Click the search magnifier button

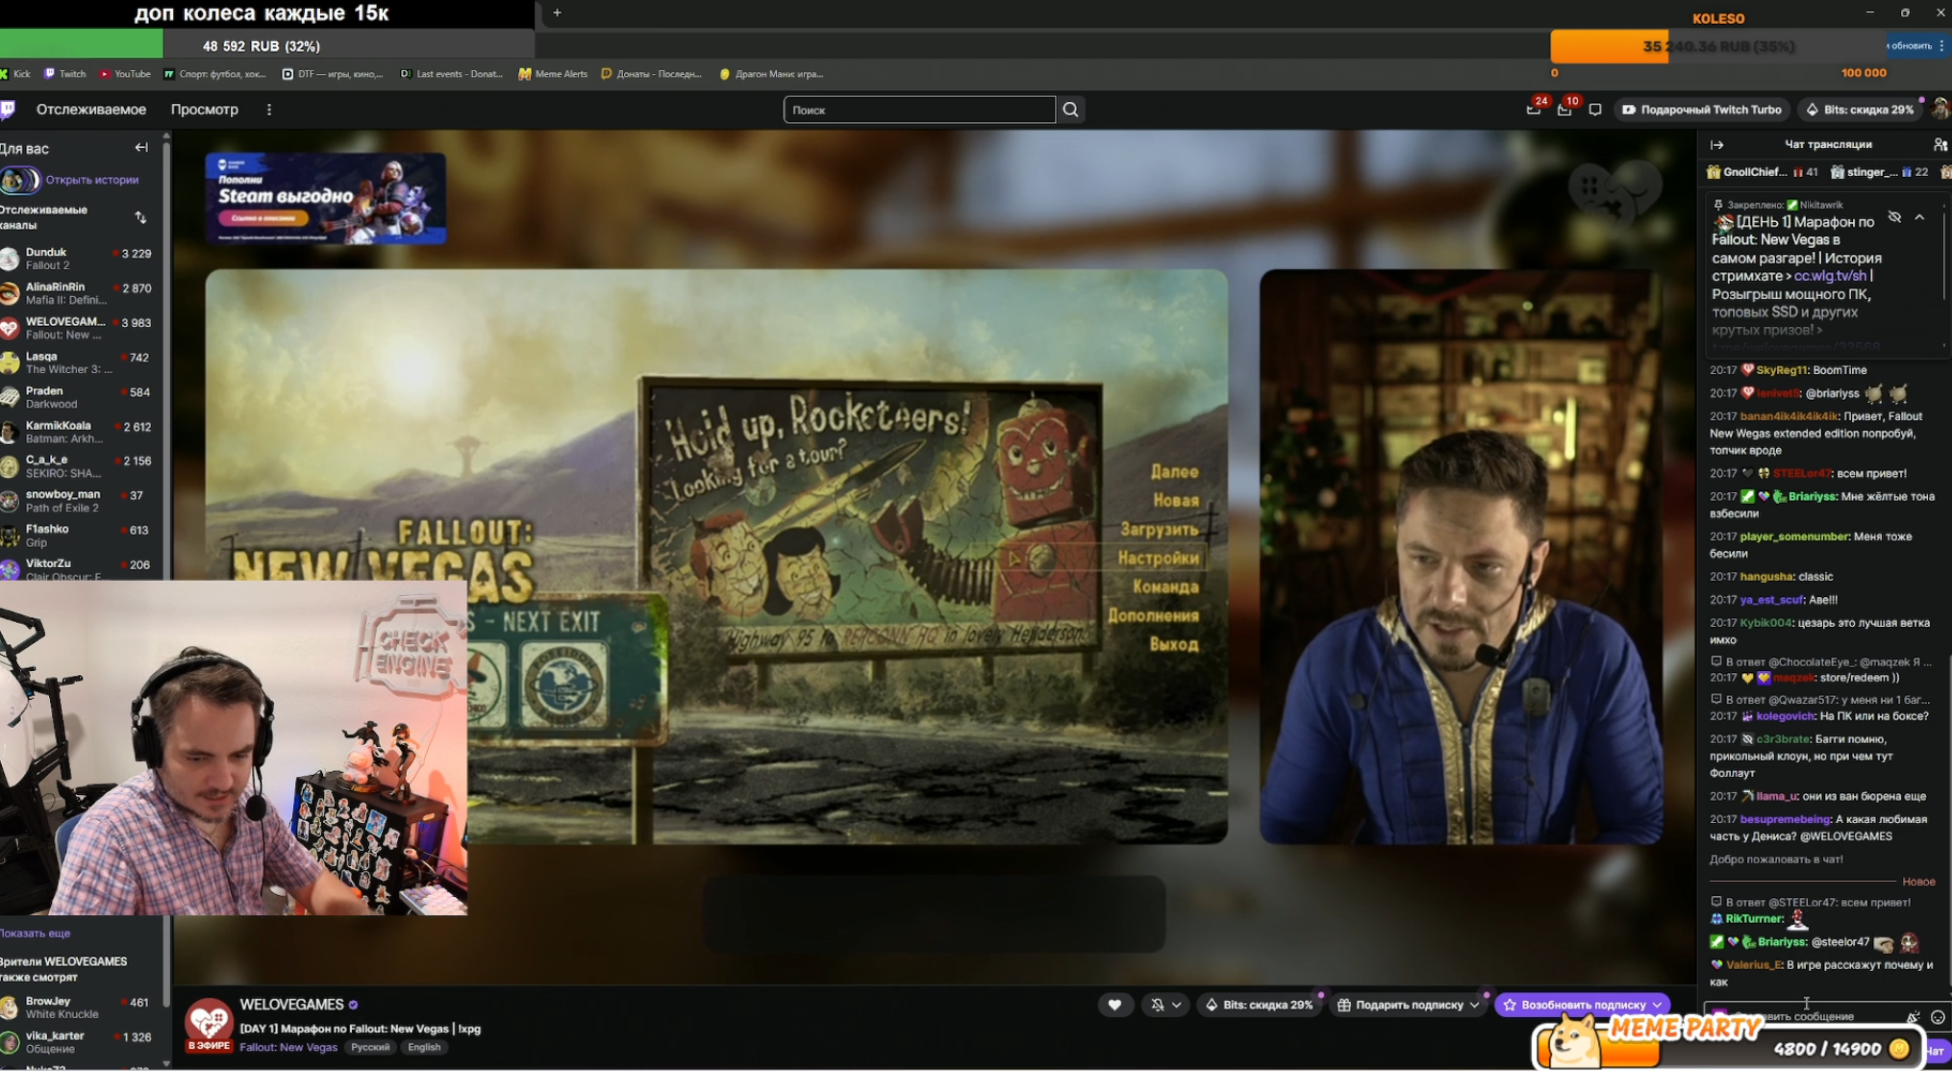coord(1070,110)
